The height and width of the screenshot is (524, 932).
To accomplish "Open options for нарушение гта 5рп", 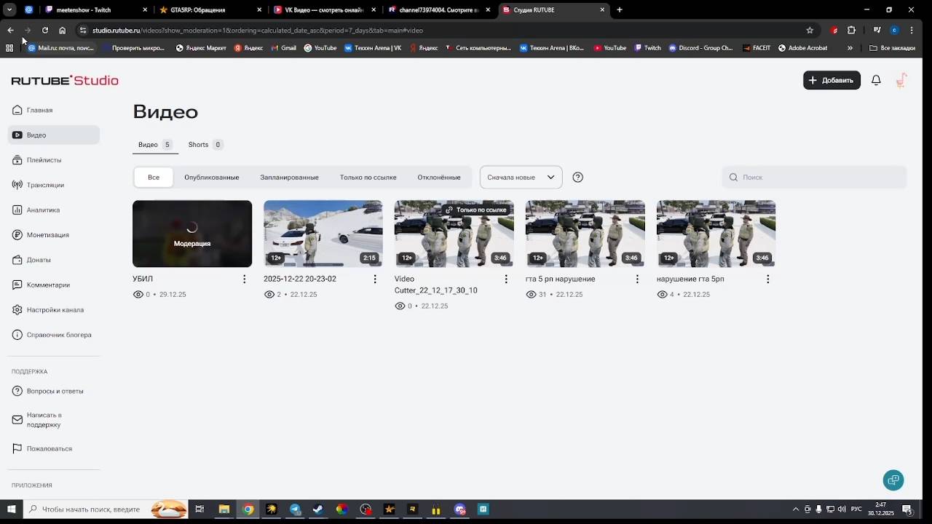I will tap(767, 279).
